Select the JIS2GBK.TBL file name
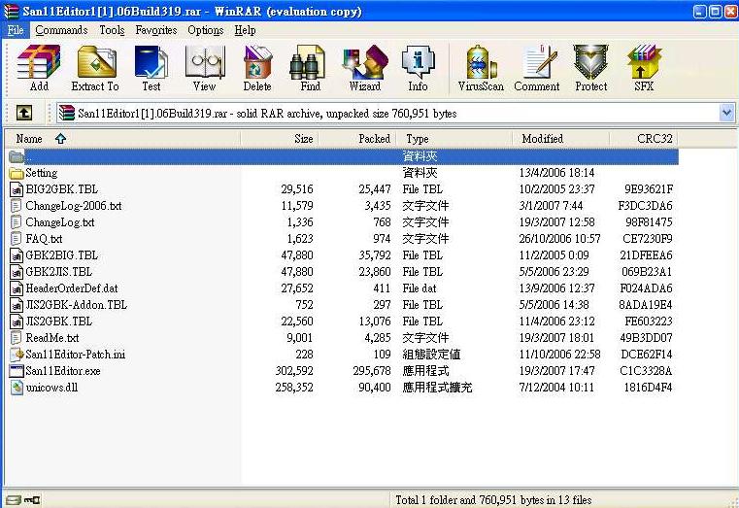This screenshot has width=739, height=508. [59, 322]
